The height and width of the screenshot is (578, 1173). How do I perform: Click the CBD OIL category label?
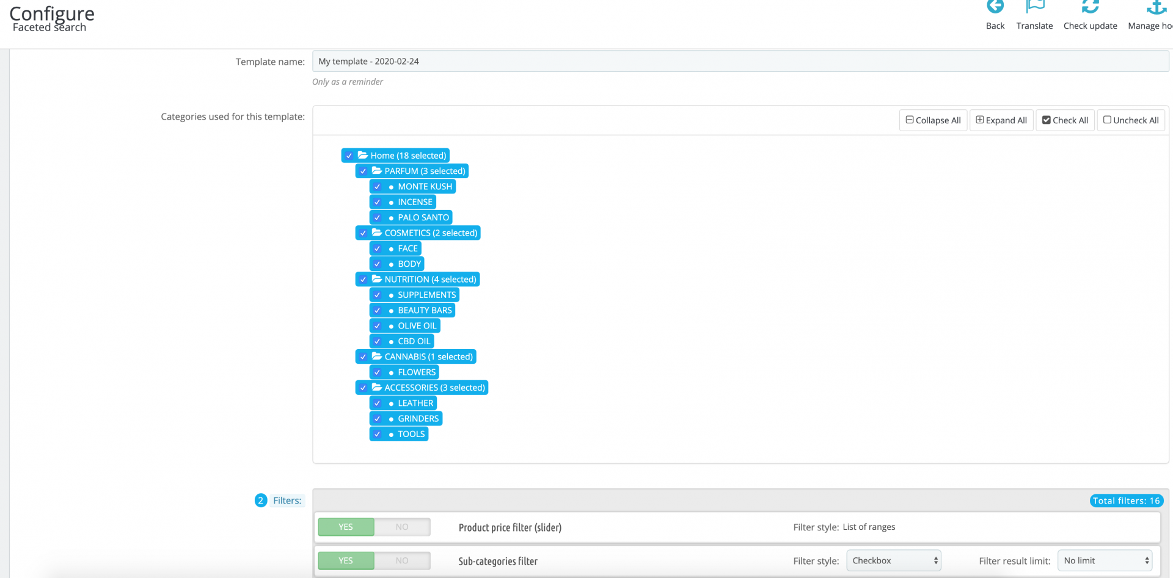(x=414, y=341)
